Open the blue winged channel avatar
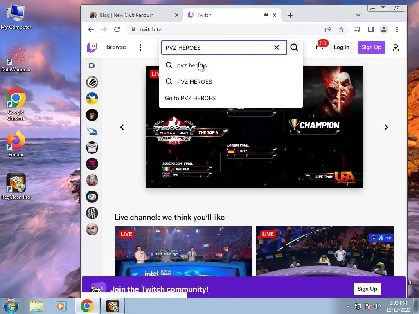This screenshot has width=419, height=314. 92,131
